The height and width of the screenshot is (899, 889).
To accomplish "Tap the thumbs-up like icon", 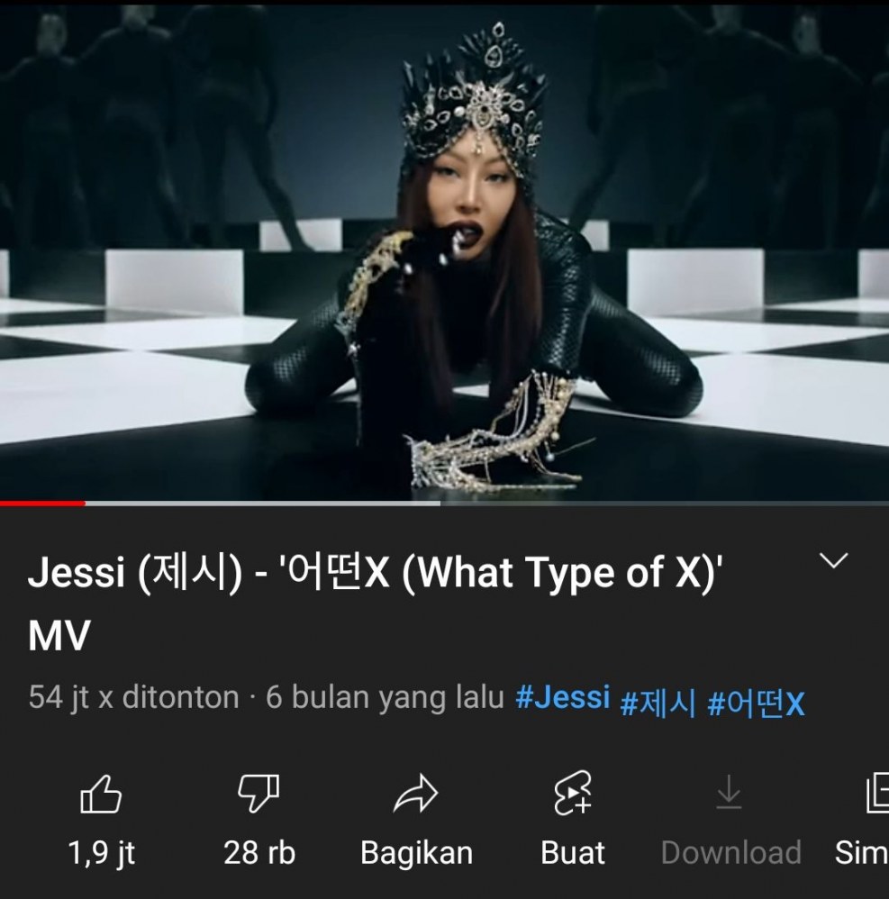I will coord(101,795).
